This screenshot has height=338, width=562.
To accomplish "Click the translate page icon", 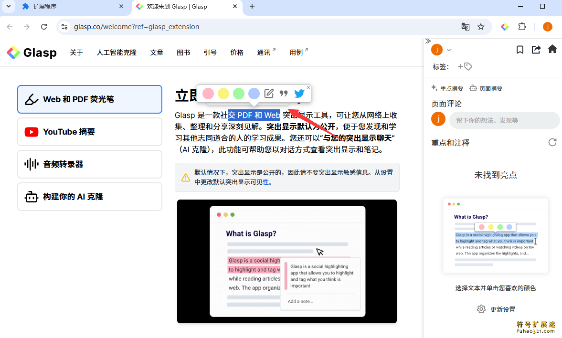I will click(465, 27).
